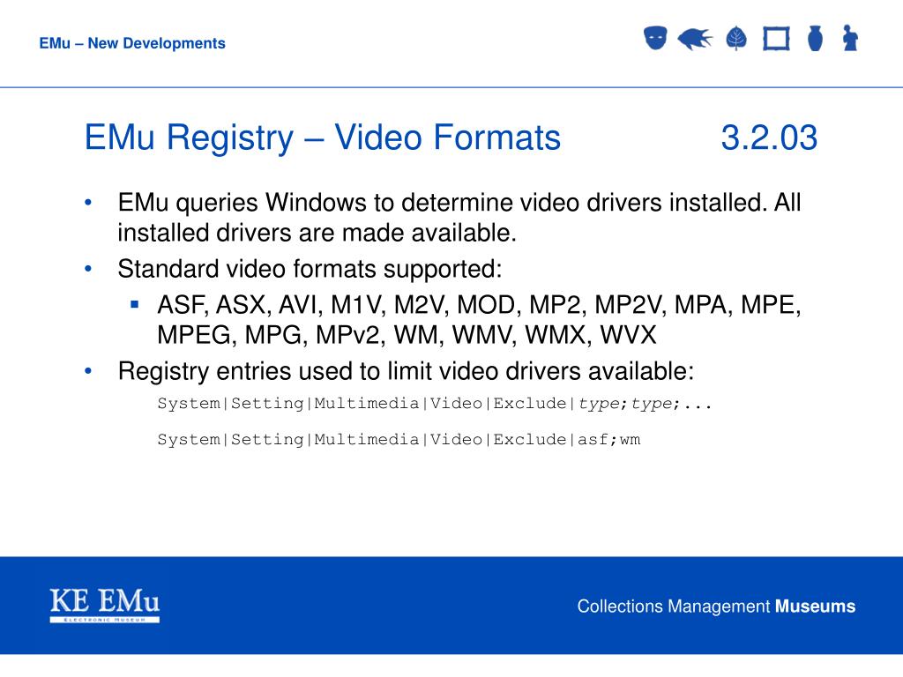Click 'Standard video formats supported:' bullet

(310, 269)
